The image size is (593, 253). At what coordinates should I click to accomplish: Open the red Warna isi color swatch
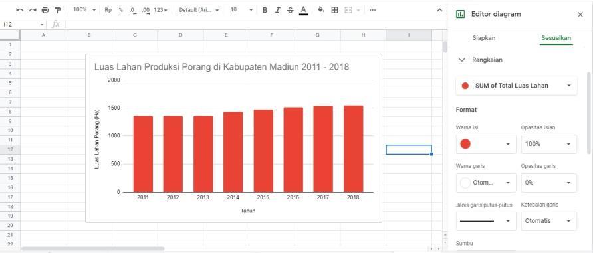pos(486,144)
